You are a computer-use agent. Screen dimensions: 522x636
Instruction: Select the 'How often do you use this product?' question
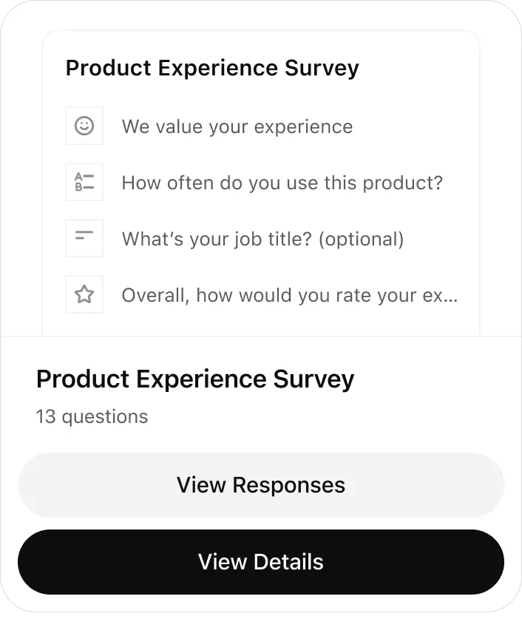point(282,183)
